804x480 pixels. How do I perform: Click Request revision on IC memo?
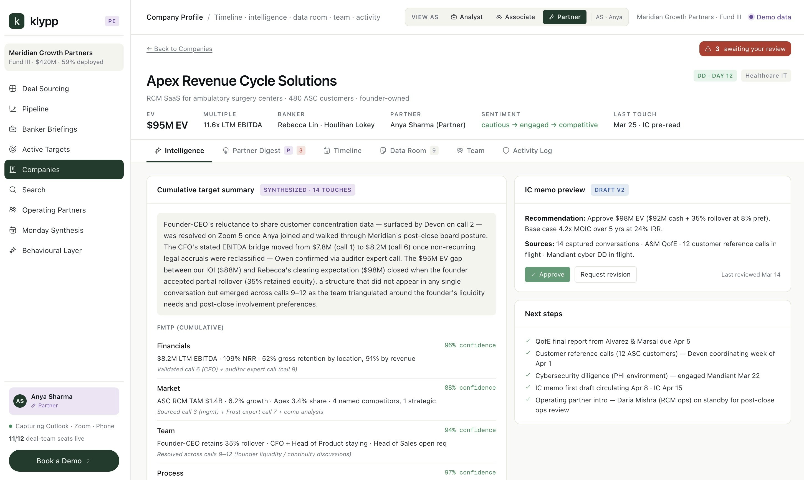tap(605, 275)
